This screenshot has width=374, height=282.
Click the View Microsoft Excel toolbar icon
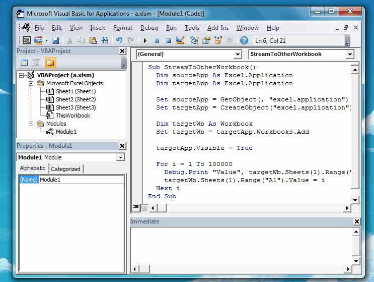coord(27,40)
